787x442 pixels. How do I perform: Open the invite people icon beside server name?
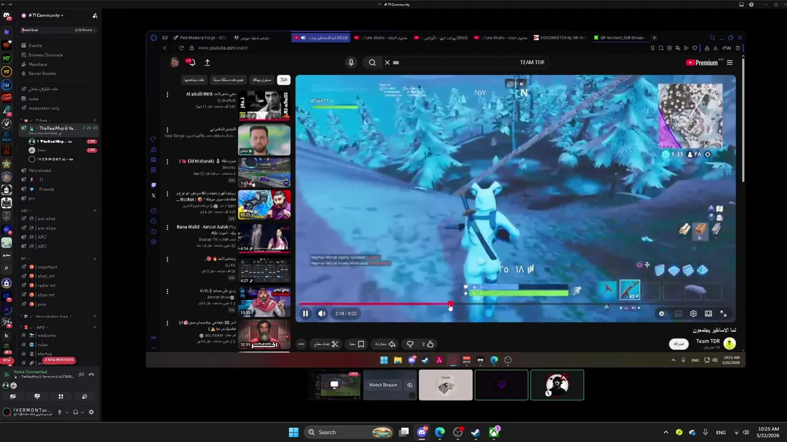pos(95,15)
